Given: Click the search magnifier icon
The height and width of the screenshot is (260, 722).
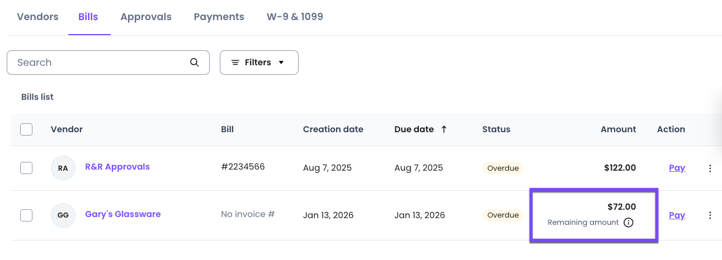Looking at the screenshot, I should [195, 62].
